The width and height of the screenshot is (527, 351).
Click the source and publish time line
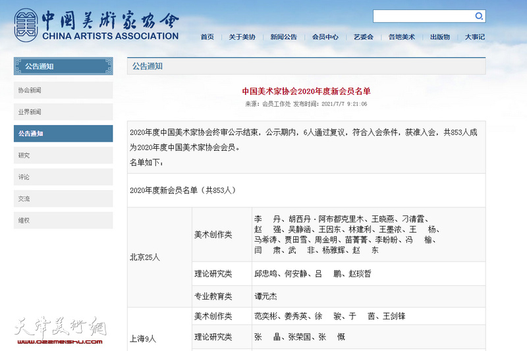[x=306, y=104]
